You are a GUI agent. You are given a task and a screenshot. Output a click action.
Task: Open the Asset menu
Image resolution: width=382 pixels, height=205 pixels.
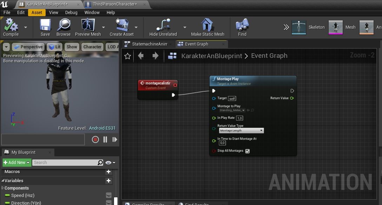click(37, 12)
